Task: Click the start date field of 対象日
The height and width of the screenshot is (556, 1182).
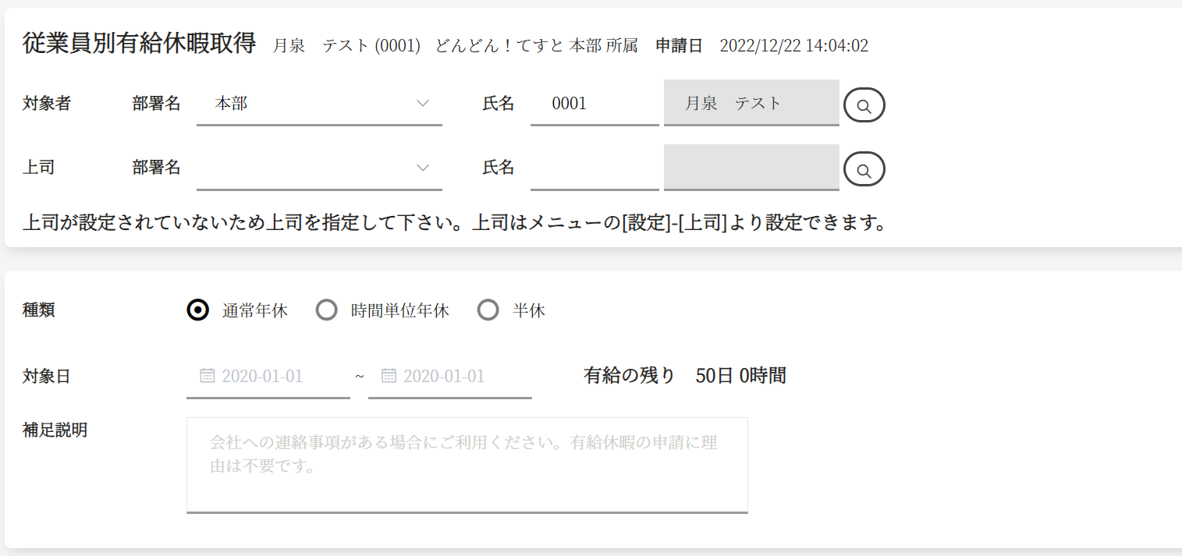Action: click(x=273, y=376)
